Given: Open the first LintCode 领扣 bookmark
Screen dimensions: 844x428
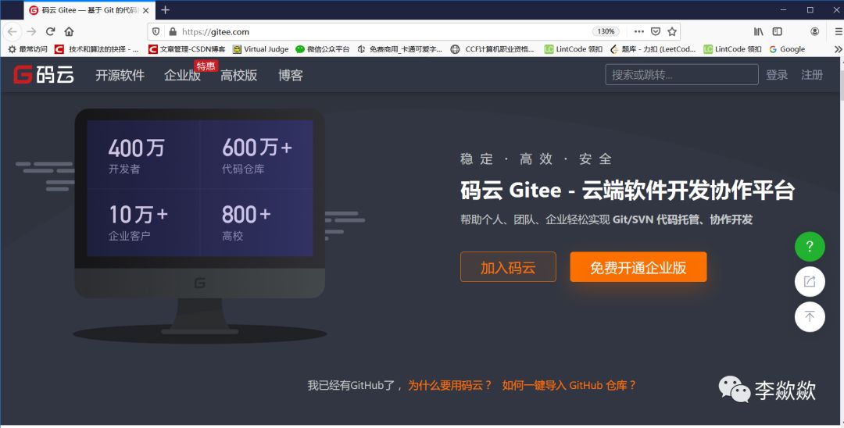Looking at the screenshot, I should click(x=574, y=49).
